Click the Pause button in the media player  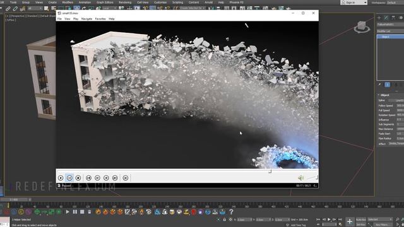pos(69,178)
